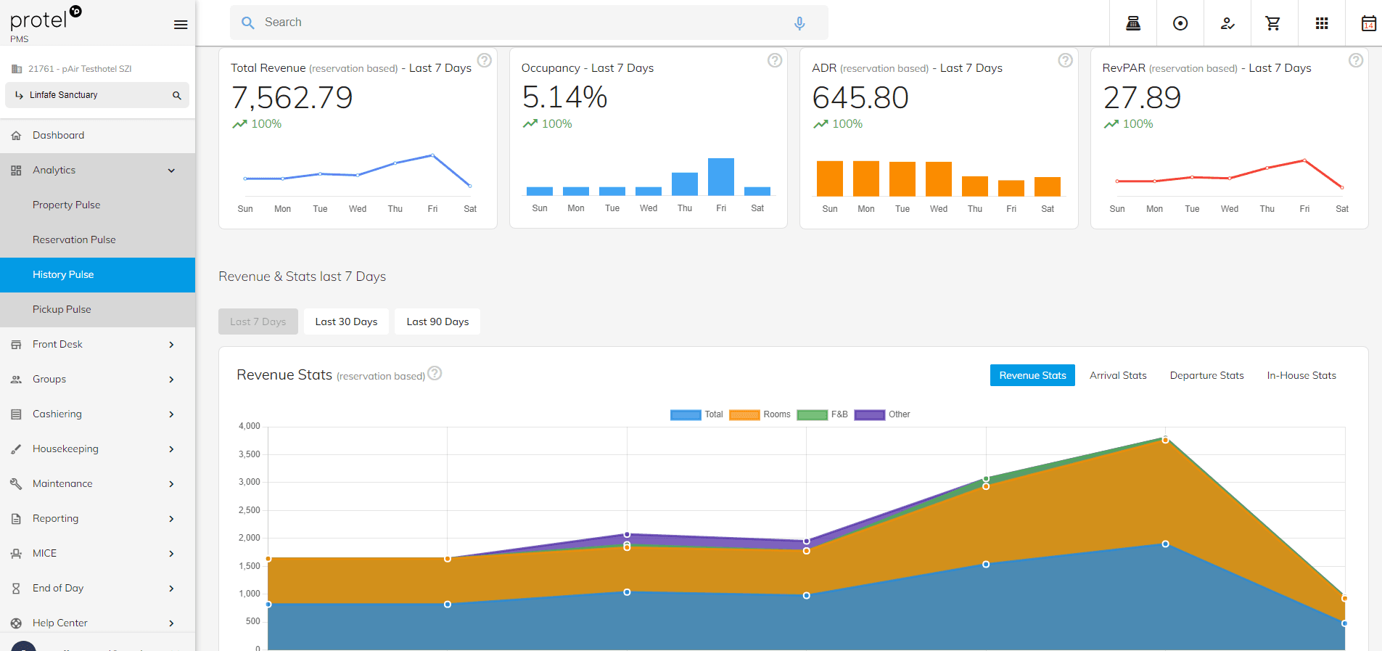This screenshot has height=651, width=1382.
Task: Click help icon on RevPAR card
Action: [x=1355, y=60]
